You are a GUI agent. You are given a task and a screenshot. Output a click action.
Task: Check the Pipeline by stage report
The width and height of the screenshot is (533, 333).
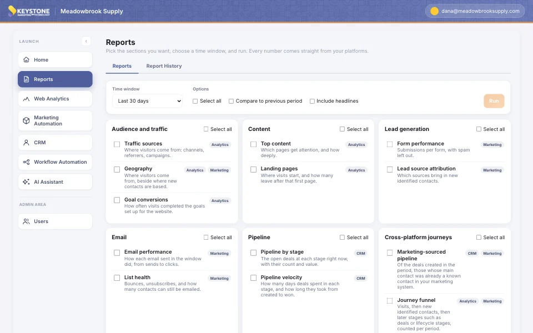tap(253, 253)
